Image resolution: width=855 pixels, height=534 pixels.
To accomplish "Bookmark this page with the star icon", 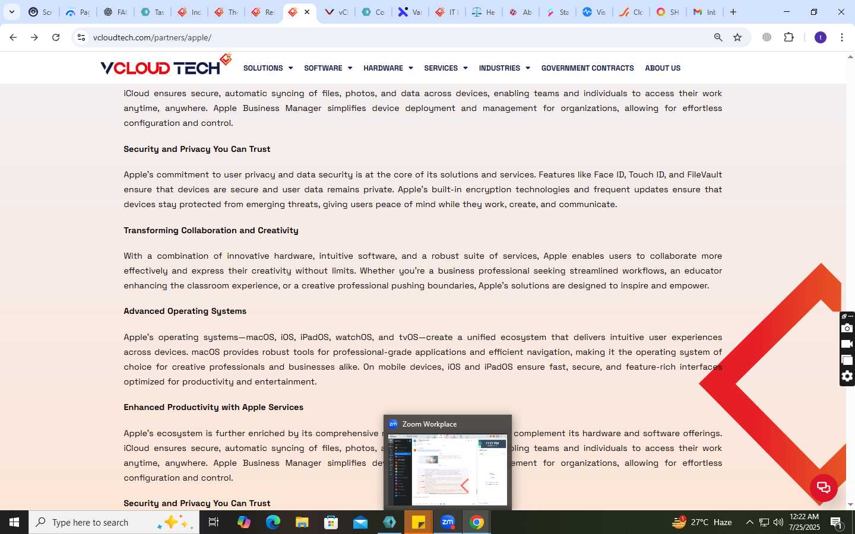I will click(737, 37).
